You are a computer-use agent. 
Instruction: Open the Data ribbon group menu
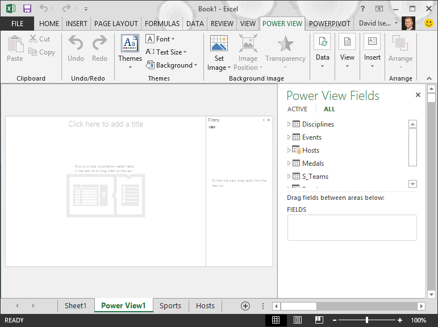point(322,51)
